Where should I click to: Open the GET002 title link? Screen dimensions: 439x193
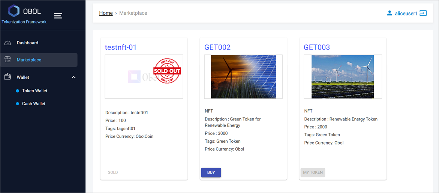coord(217,47)
